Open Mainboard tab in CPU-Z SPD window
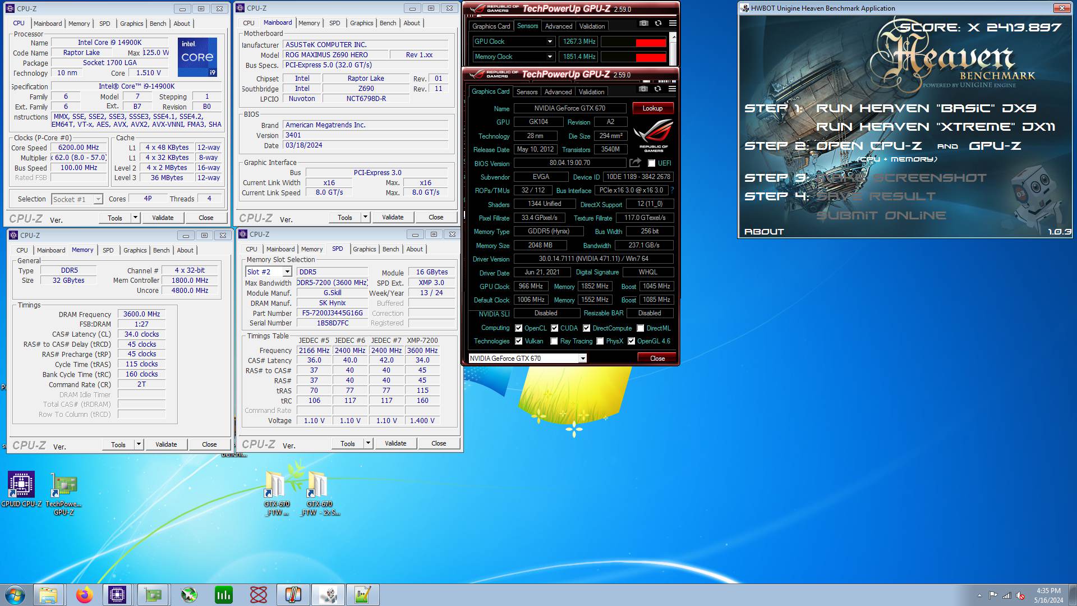The width and height of the screenshot is (1077, 606). coord(280,249)
